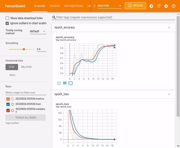Expand epoch_accuracy chart to full size
Image resolution: width=180 pixels, height=148 pixels.
pos(59,83)
